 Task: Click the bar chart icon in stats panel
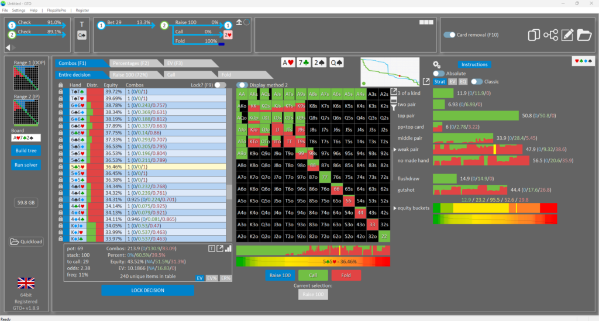point(228,248)
